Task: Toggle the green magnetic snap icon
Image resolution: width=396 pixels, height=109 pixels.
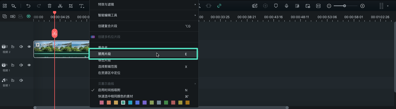Action: click(x=29, y=16)
